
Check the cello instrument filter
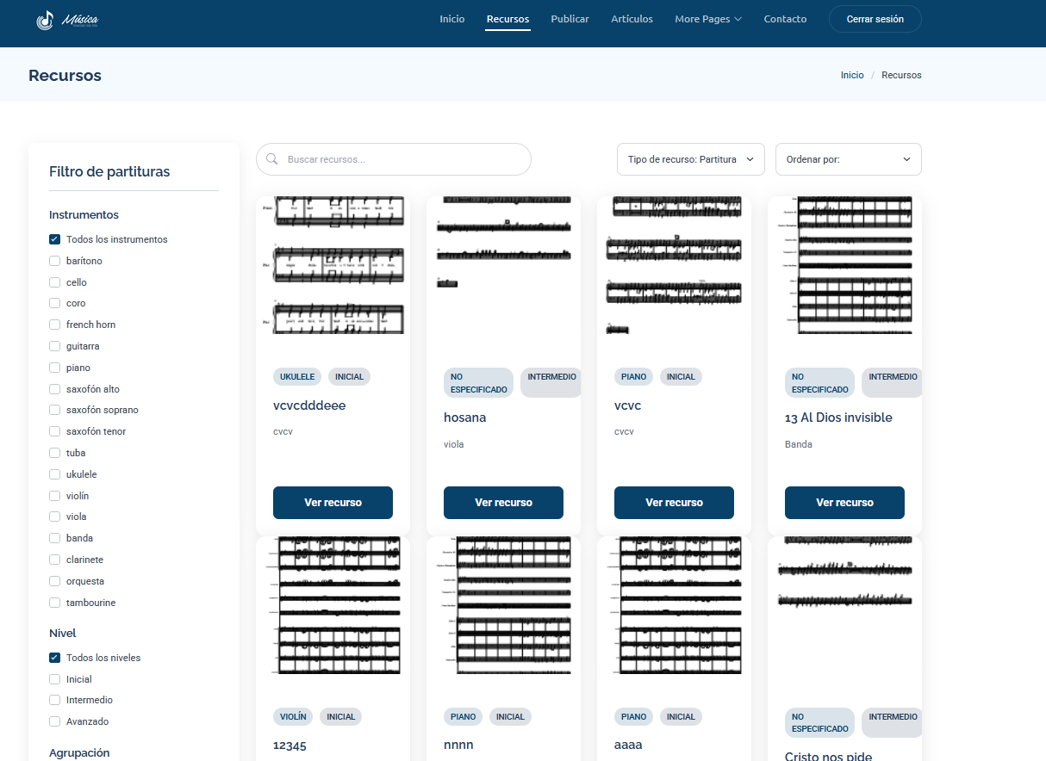[54, 282]
